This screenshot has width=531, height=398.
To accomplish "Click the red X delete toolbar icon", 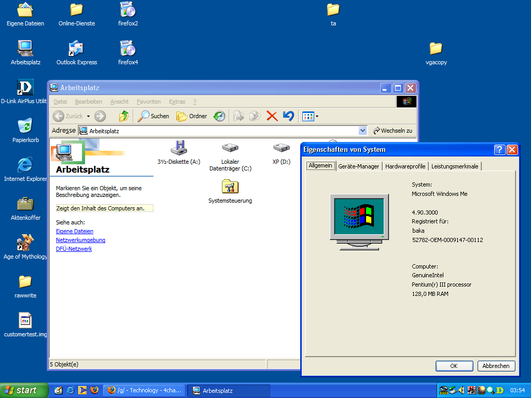I will coord(272,116).
